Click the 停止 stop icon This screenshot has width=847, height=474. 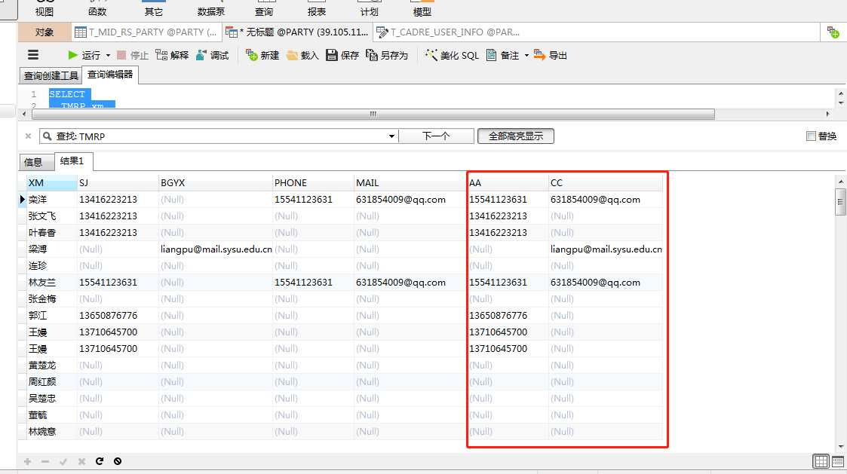pyautogui.click(x=121, y=55)
